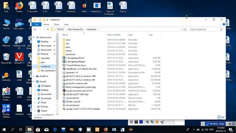This screenshot has height=133, width=236.
Task: Select 2-GoogleInputNepali application
Action: tap(76, 62)
